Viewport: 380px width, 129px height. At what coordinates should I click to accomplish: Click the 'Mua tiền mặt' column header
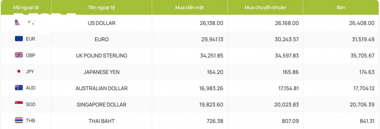(190, 7)
